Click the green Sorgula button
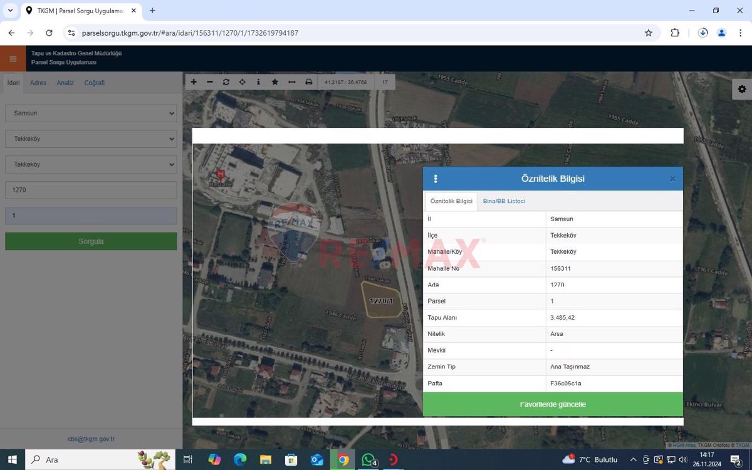This screenshot has width=752, height=470. click(91, 241)
